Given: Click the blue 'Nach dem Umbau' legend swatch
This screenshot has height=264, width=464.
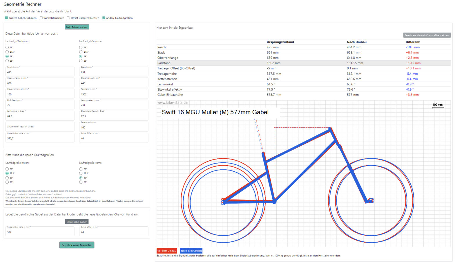Looking at the screenshot, I should (x=191, y=251).
